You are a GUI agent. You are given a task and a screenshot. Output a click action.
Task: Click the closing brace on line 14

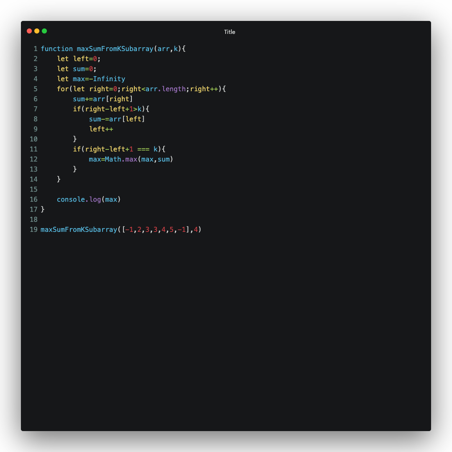pyautogui.click(x=59, y=179)
